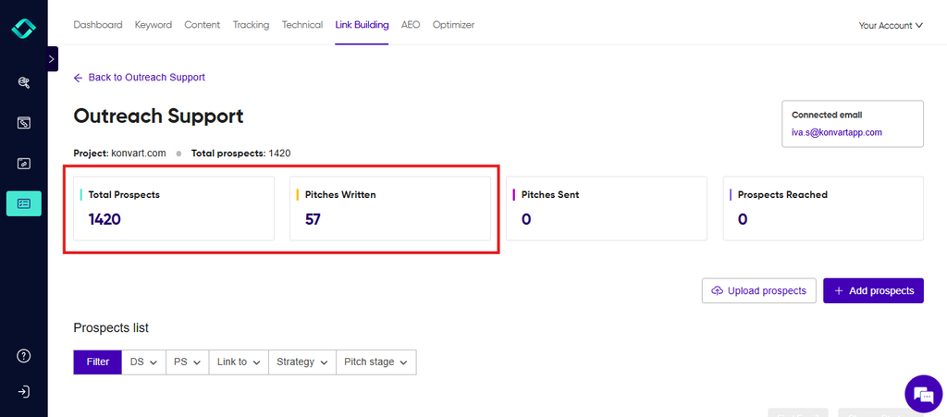
Task: Expand the PS filter dropdown
Action: pos(187,362)
